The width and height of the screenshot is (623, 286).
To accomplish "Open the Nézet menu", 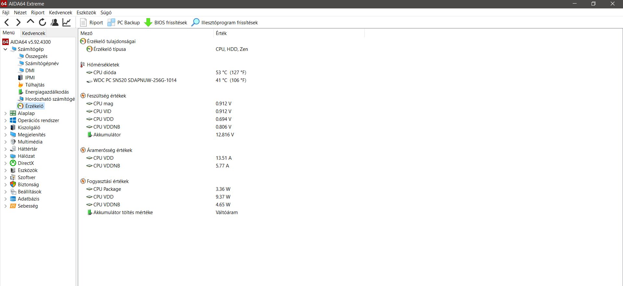I will pyautogui.click(x=20, y=12).
